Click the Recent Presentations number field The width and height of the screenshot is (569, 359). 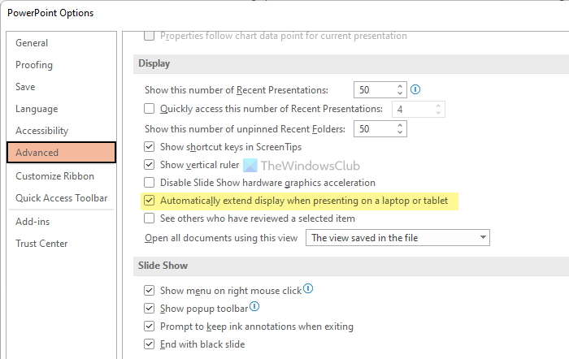pyautogui.click(x=373, y=90)
